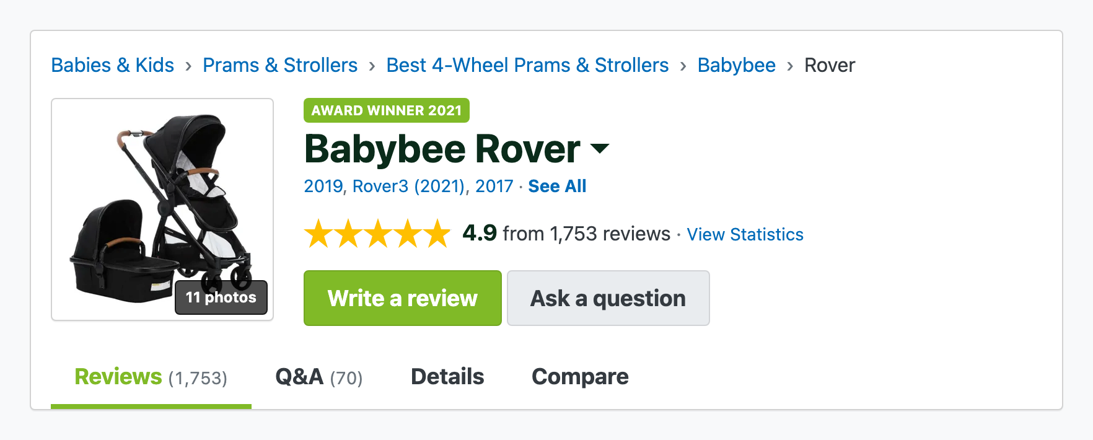Image resolution: width=1093 pixels, height=440 pixels.
Task: Open the 11 photos gallery badge
Action: point(221,297)
